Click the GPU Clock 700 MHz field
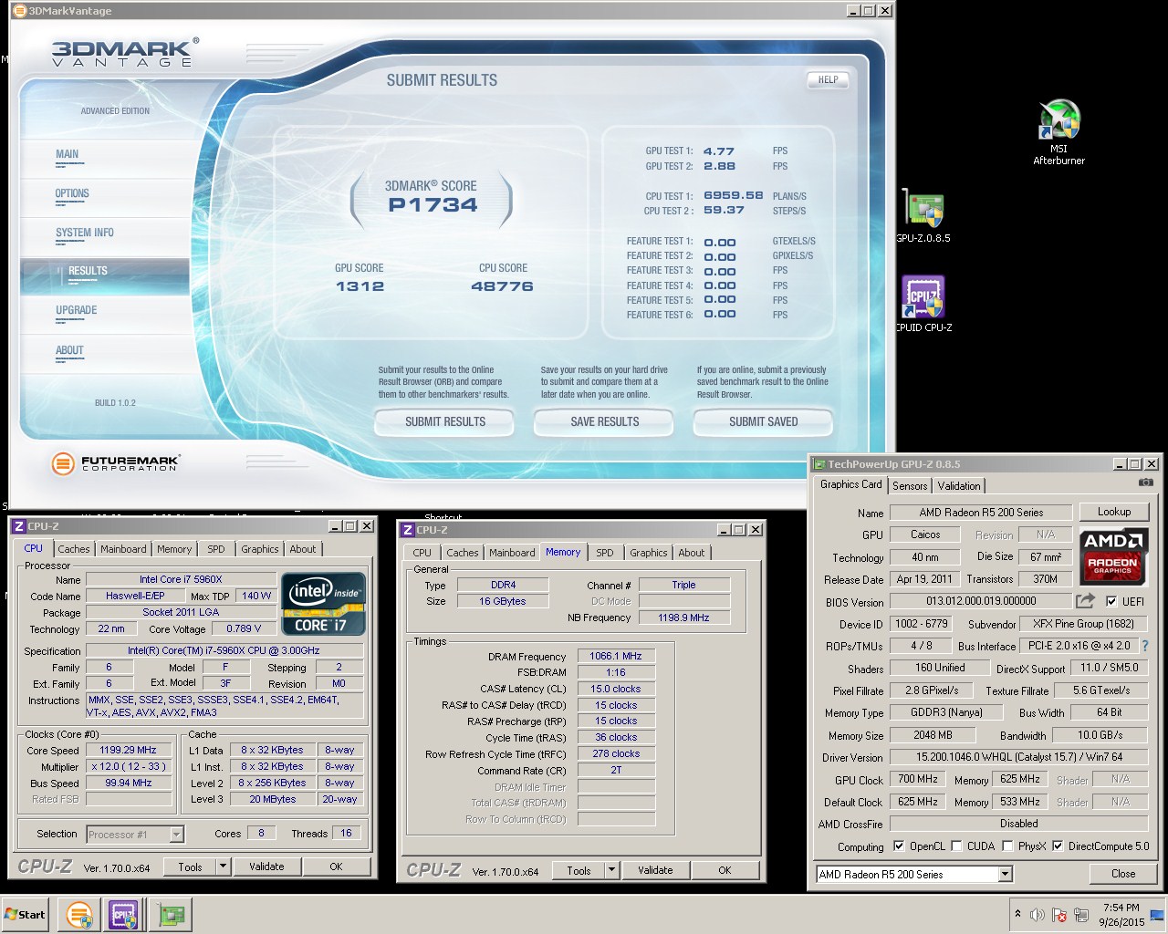 [x=918, y=780]
